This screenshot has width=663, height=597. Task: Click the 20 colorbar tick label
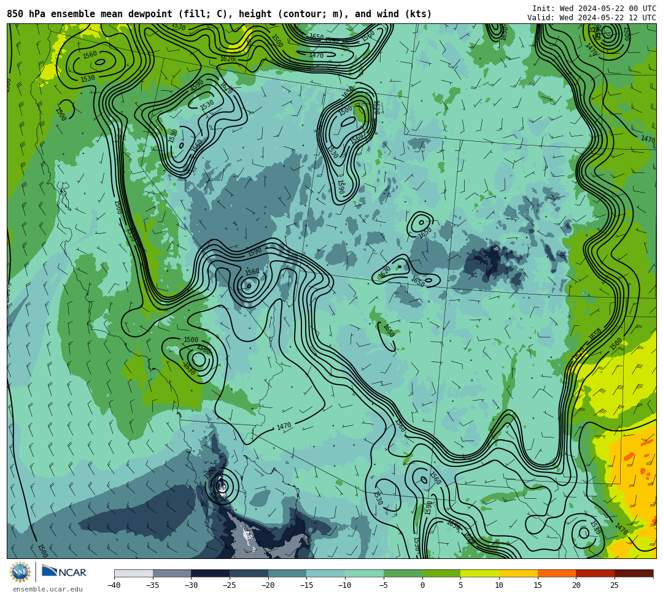click(576, 585)
